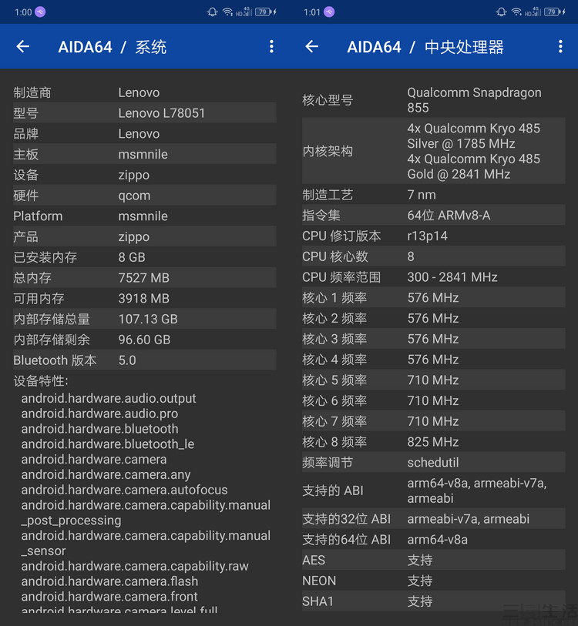Viewport: 578px width, 626px height.
Task: Select the 内部存储剩余 96.60 GB row
Action: (145, 340)
